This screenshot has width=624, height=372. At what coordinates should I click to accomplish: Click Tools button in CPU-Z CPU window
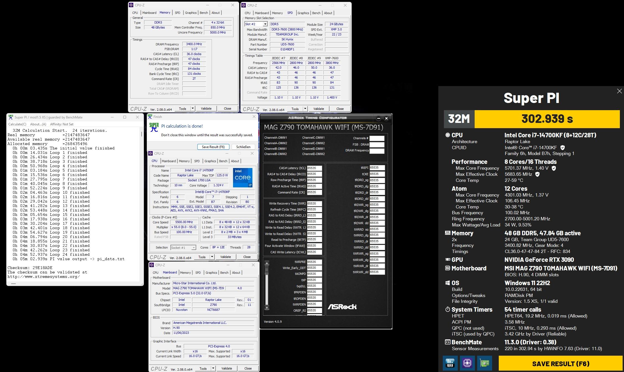pos(202,257)
